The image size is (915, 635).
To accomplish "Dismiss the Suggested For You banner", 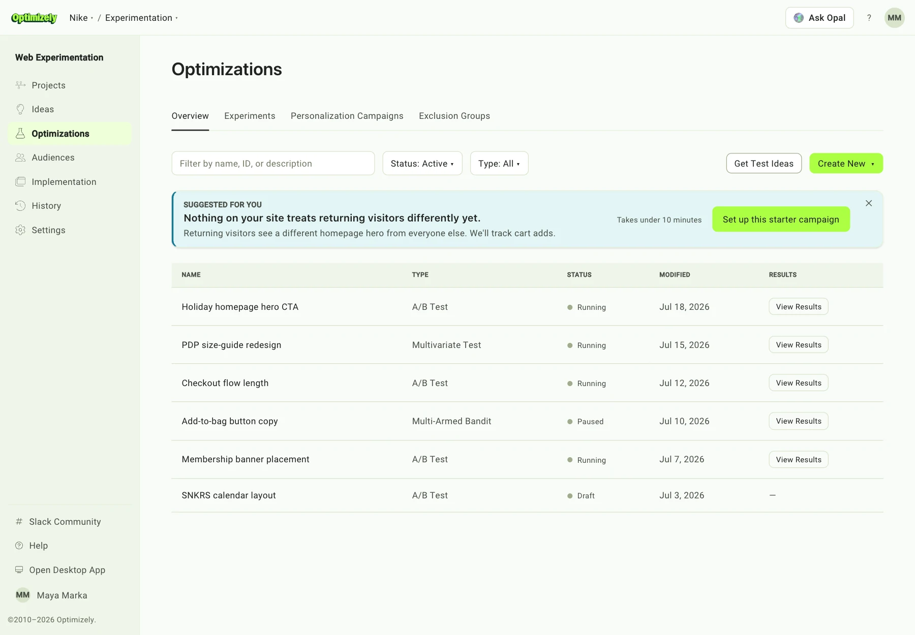I will 869,203.
